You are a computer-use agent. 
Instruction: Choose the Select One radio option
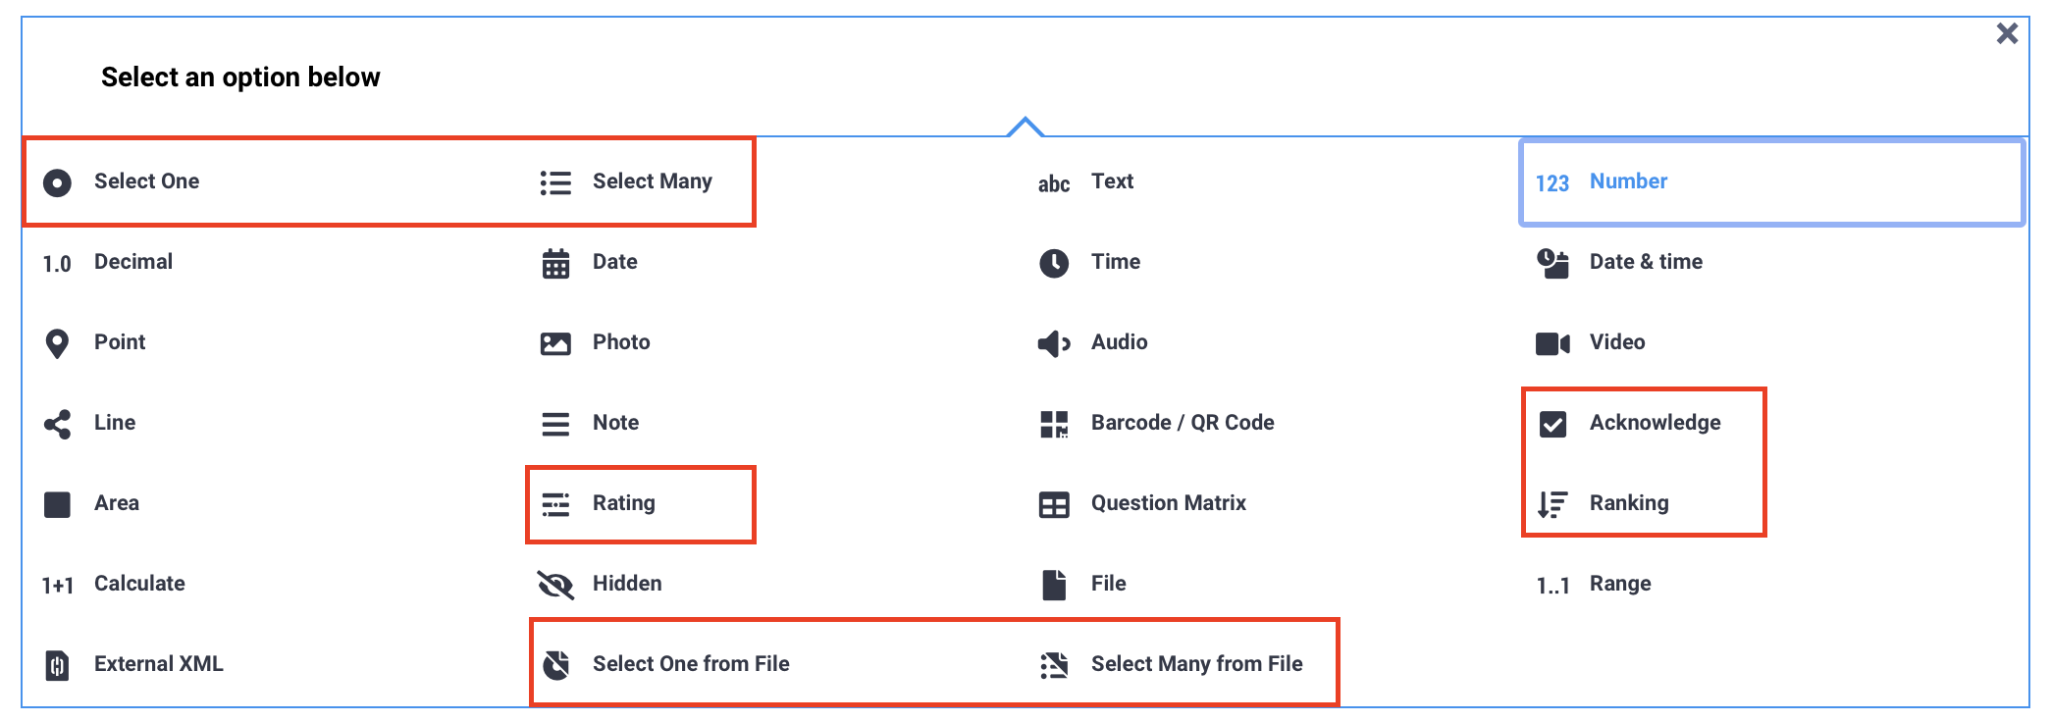147,181
